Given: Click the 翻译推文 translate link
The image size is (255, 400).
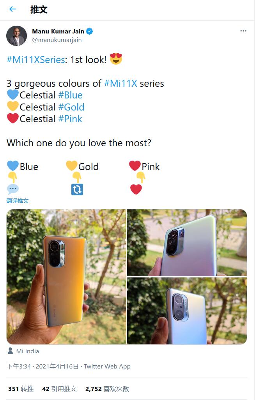Looking at the screenshot, I should 18,201.
